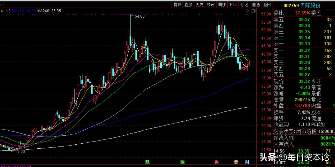Open the 复权 adjustment options
The width and height of the screenshot is (335, 167).
tap(177, 5)
